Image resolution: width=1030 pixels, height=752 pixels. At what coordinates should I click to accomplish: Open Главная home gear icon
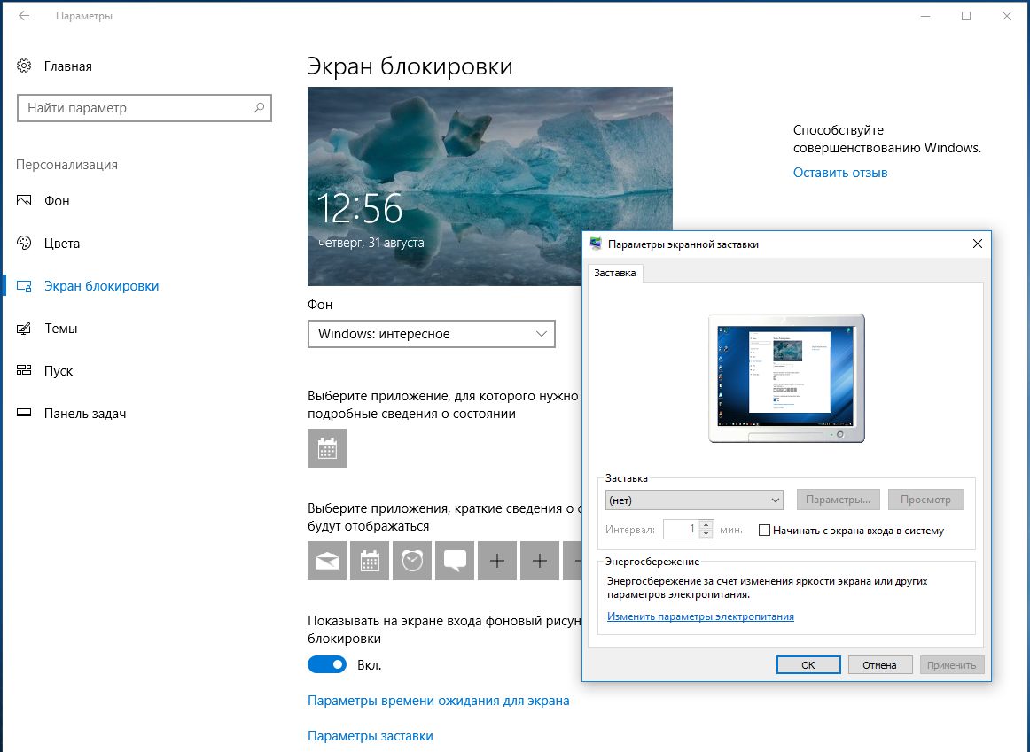coord(24,66)
